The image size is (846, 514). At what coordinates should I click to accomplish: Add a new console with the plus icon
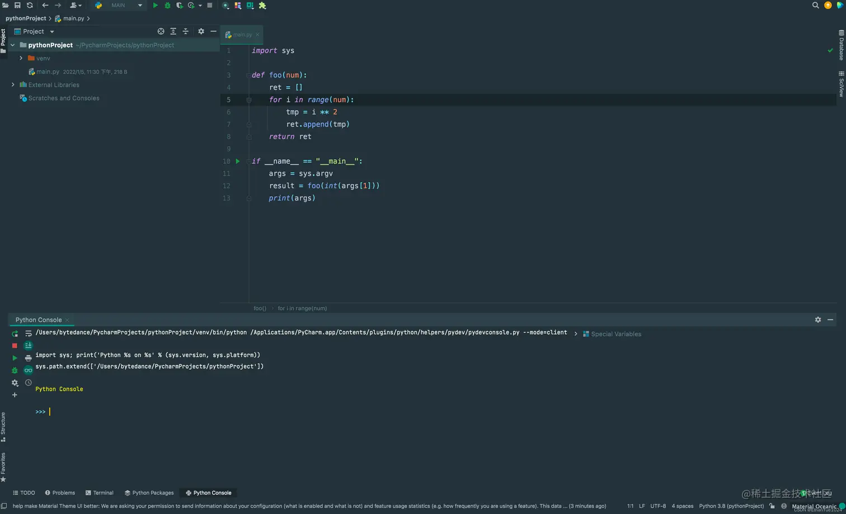tap(15, 395)
